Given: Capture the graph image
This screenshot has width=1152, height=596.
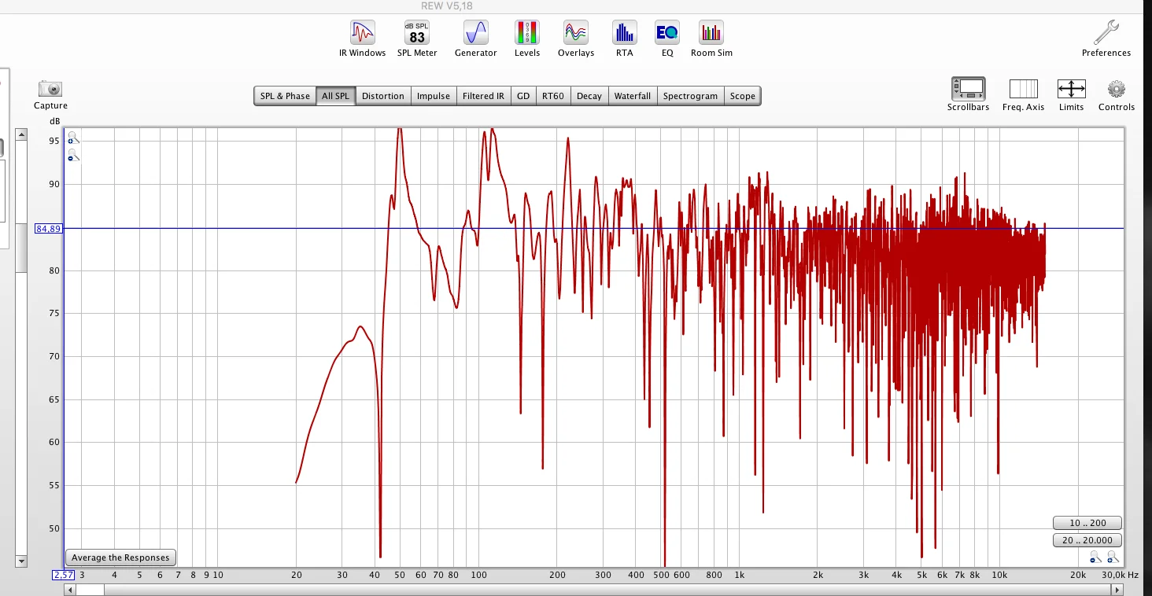Looking at the screenshot, I should click(50, 94).
